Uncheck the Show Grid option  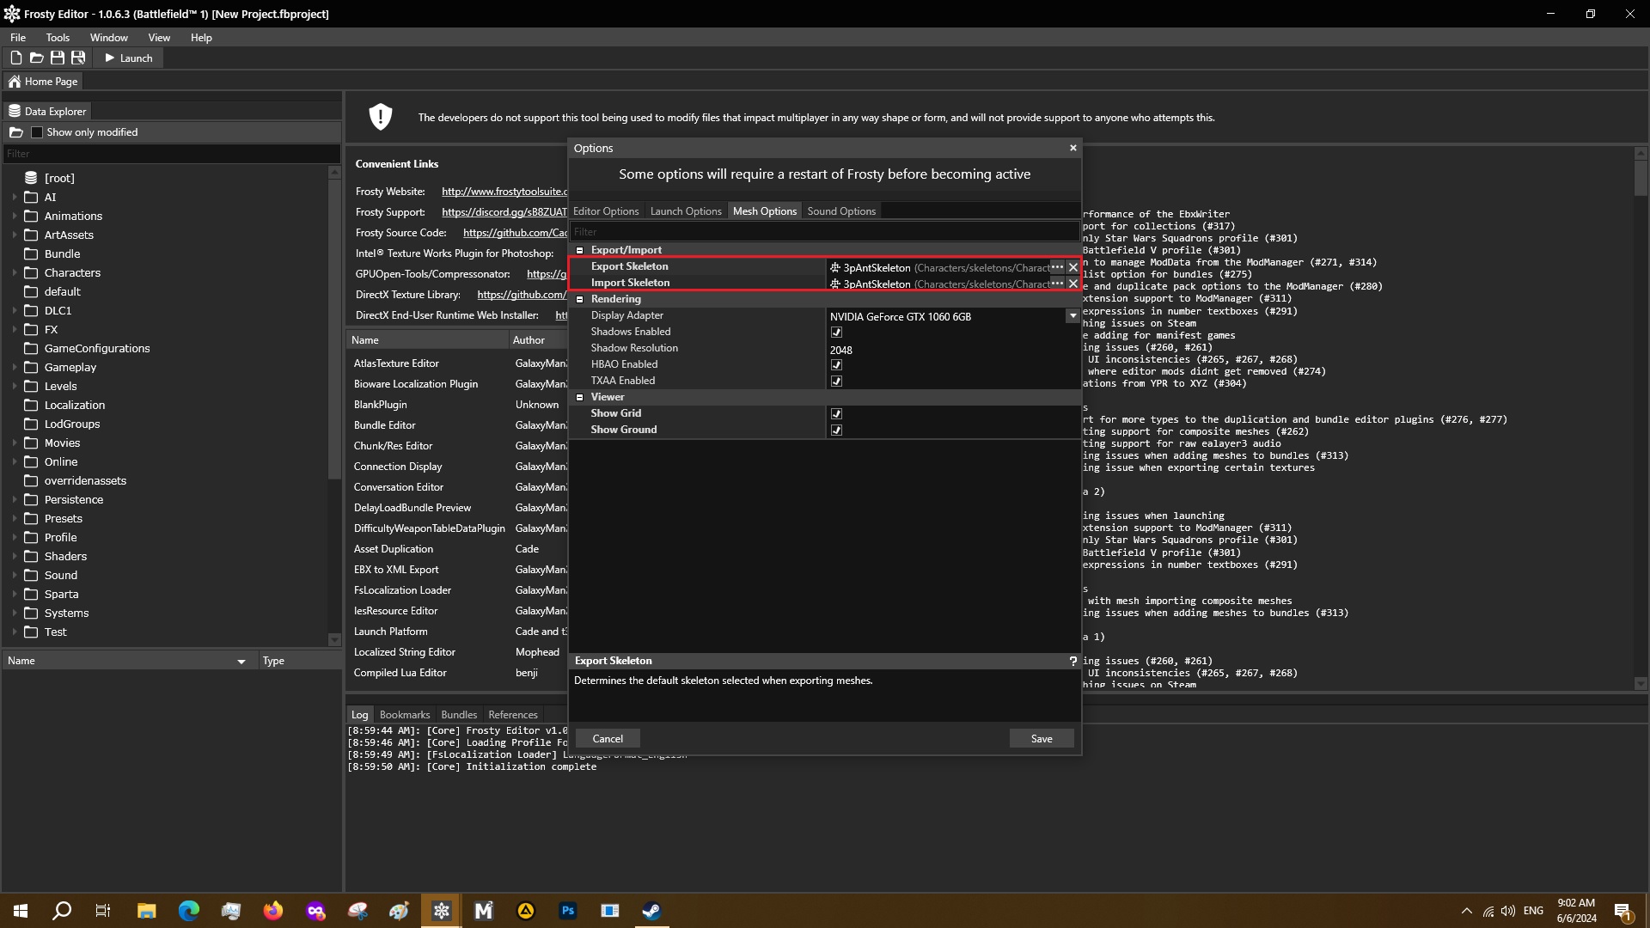(836, 414)
